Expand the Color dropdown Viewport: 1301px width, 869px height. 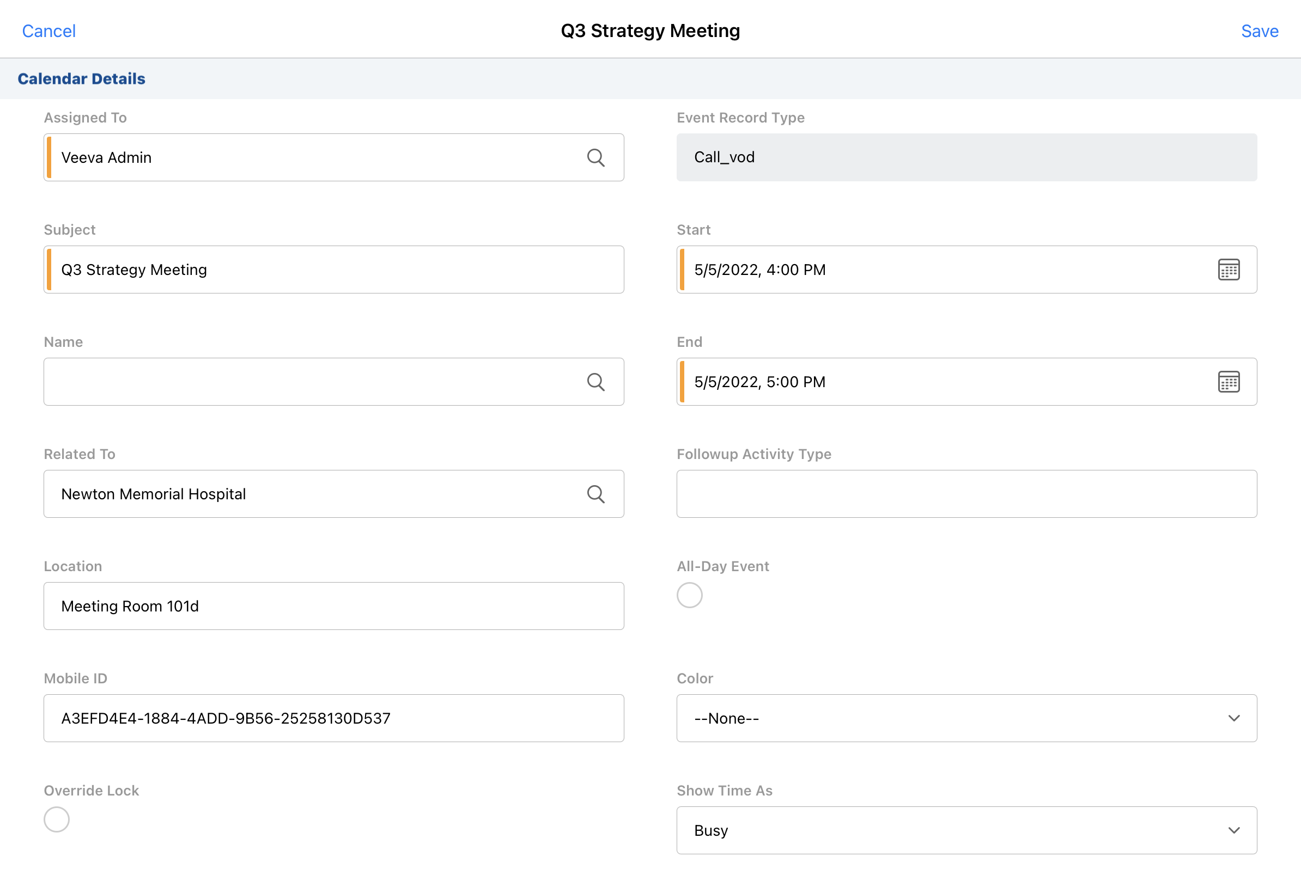tap(966, 718)
